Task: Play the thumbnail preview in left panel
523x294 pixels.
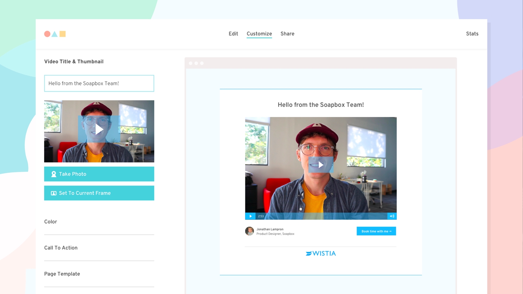Action: [99, 129]
